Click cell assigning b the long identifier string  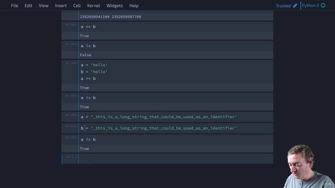pyautogui.click(x=176, y=128)
